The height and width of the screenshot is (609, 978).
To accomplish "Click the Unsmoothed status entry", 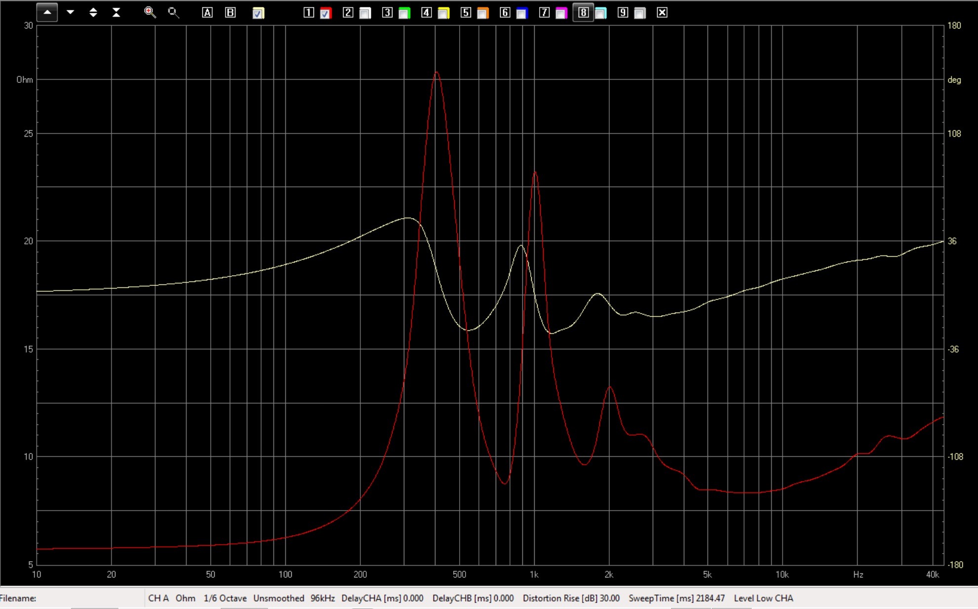I will pyautogui.click(x=278, y=598).
